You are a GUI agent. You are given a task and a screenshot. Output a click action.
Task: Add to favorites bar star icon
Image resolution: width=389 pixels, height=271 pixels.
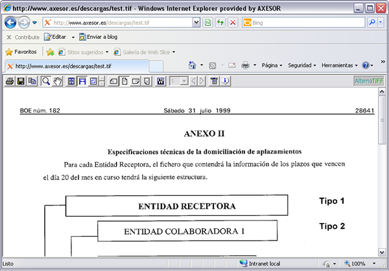[50, 52]
